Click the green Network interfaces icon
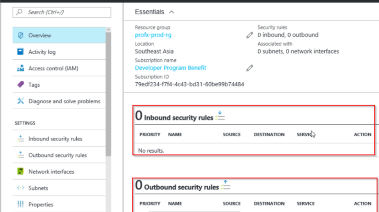Image resolution: width=379 pixels, height=212 pixels. [20, 172]
